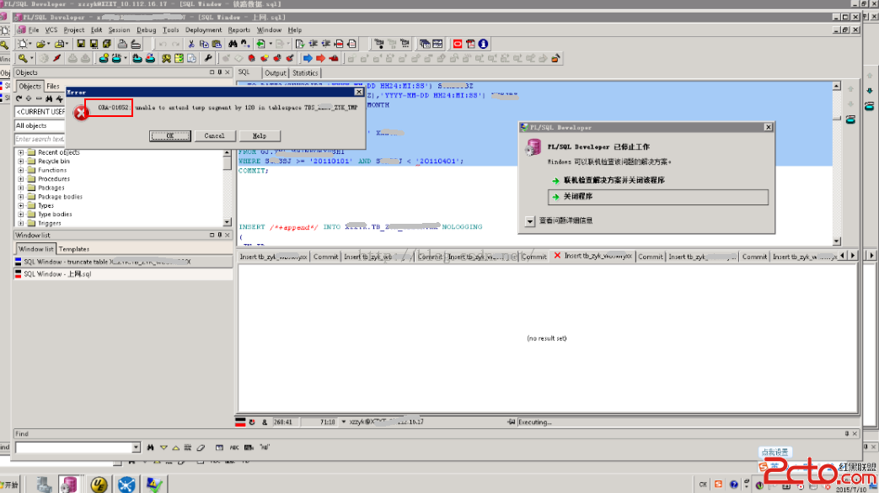Select SQL Window - 上网.sql entry

pos(123,274)
